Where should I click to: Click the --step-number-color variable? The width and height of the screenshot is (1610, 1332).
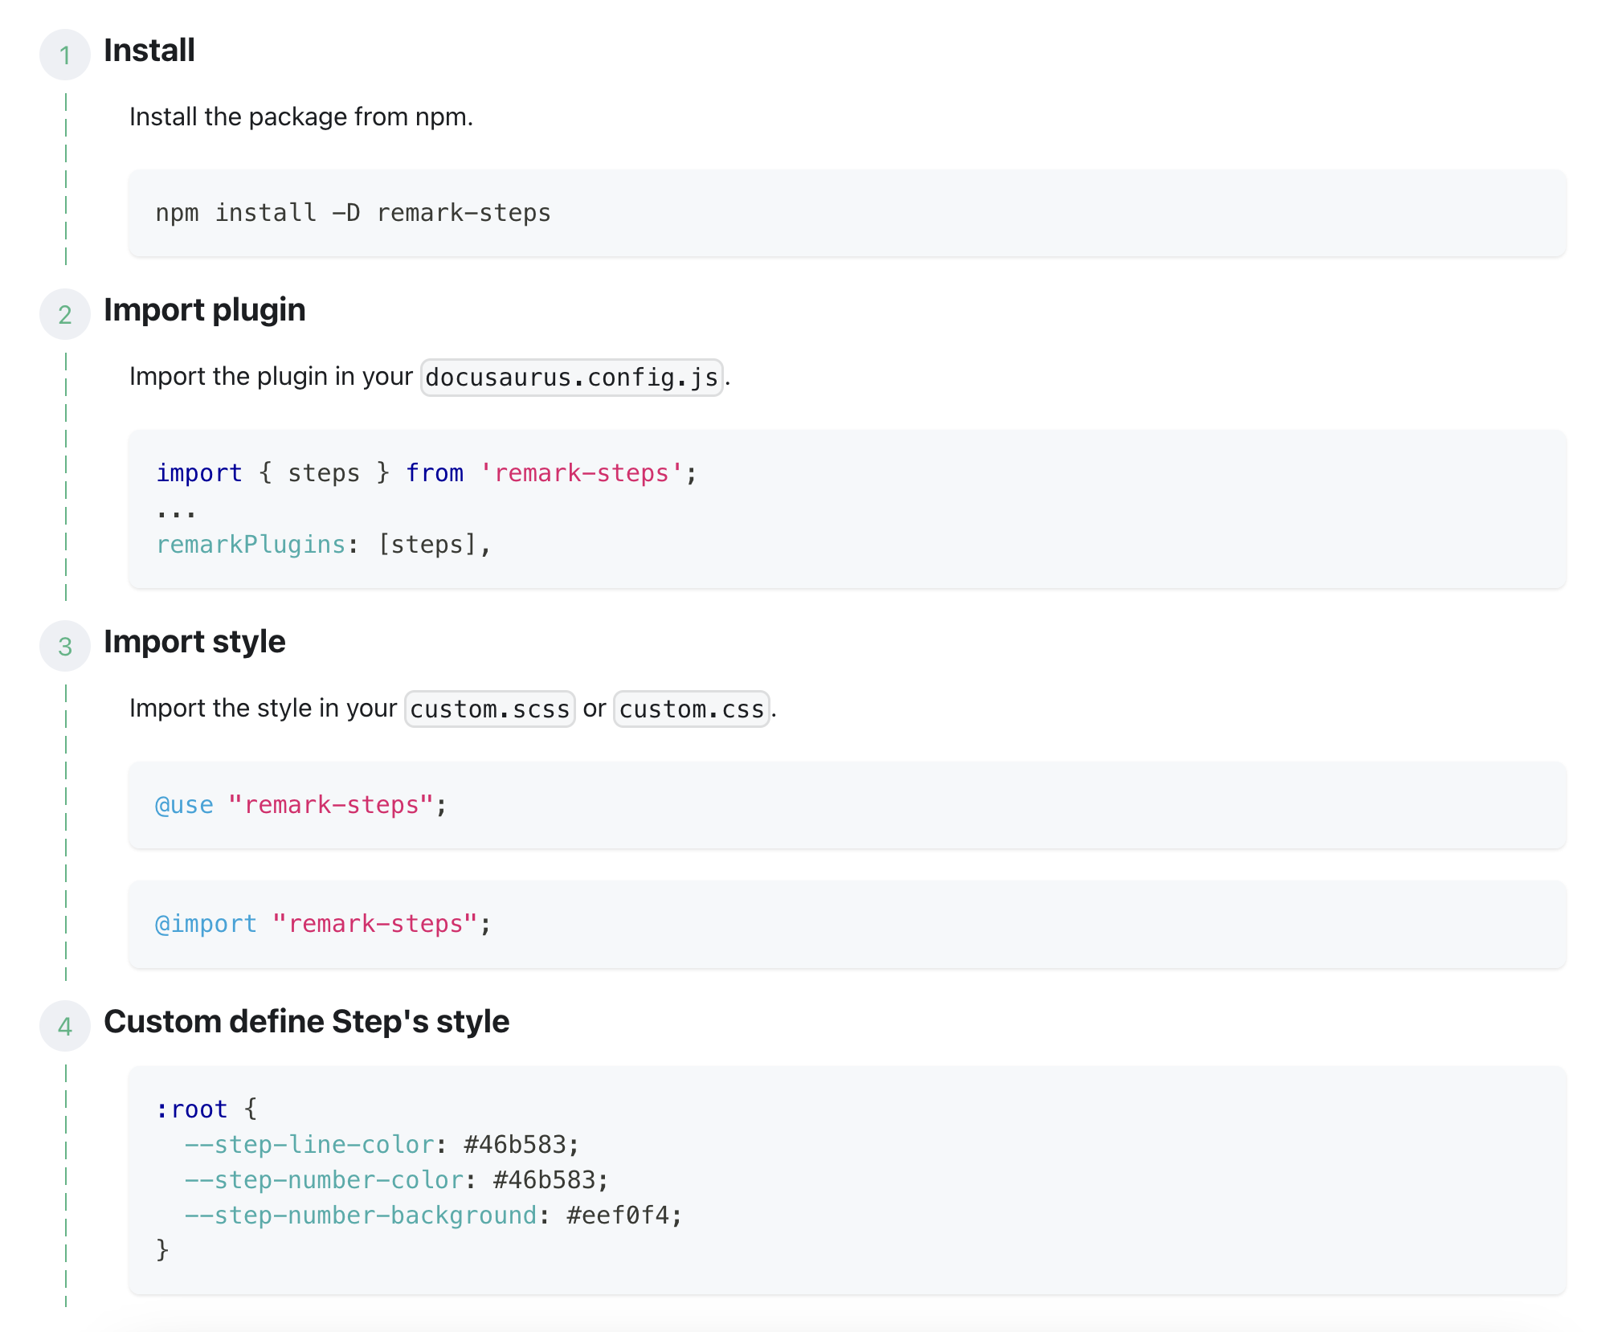coord(324,1180)
